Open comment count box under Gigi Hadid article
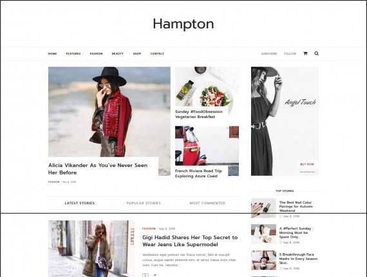This screenshot has height=277, width=367. point(146,275)
